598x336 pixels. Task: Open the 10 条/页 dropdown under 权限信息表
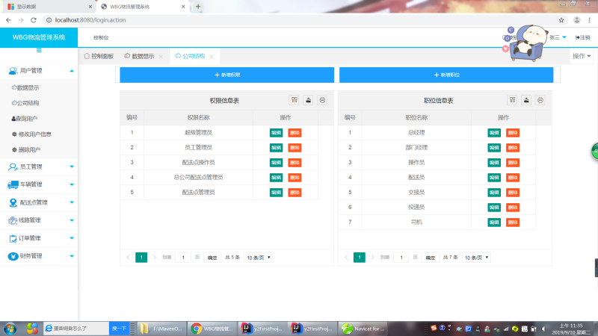[259, 257]
